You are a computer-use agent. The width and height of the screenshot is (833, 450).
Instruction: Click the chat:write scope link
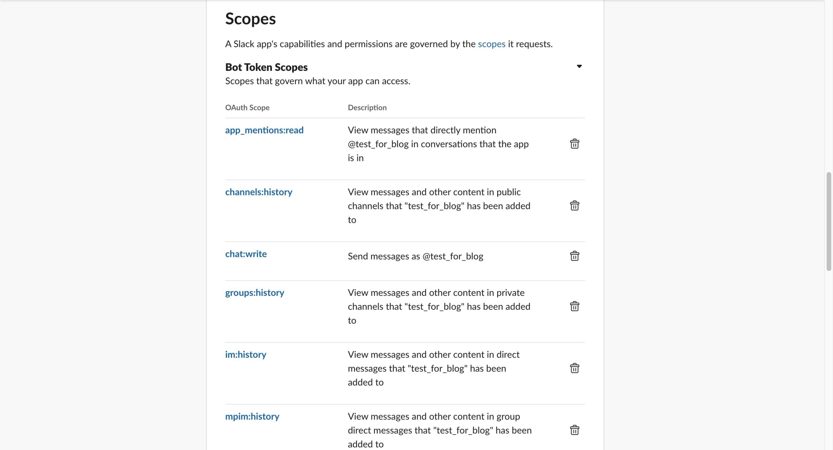tap(246, 254)
